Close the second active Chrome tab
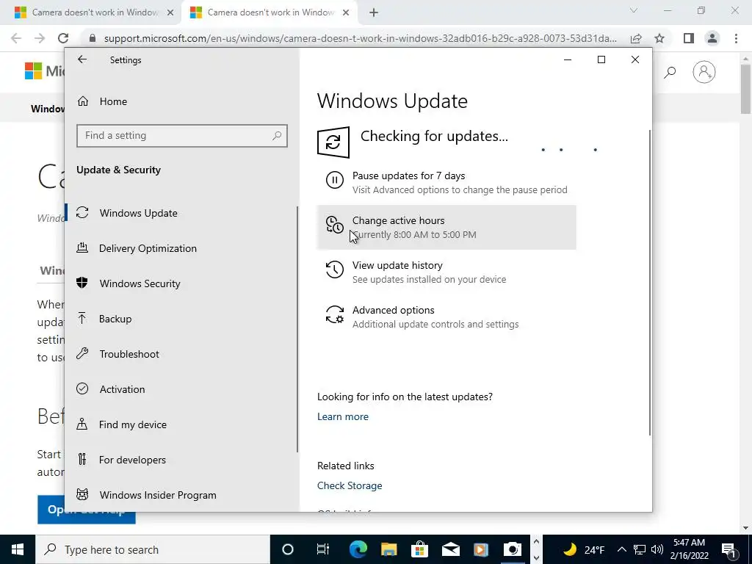 pos(345,13)
